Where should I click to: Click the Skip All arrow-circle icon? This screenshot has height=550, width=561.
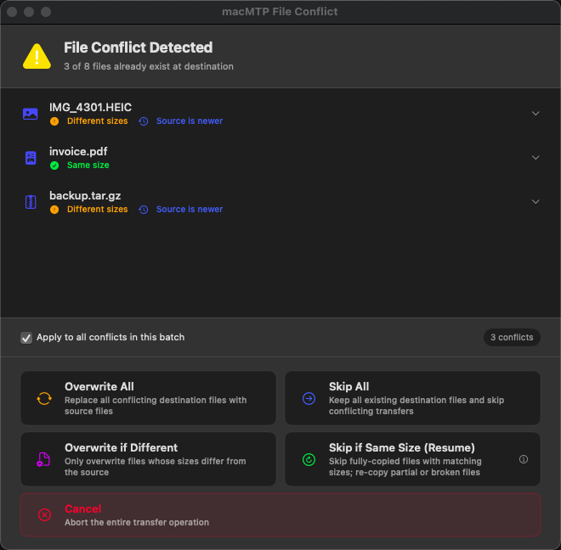pos(309,398)
